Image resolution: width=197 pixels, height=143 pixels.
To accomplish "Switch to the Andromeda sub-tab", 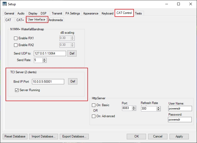I will 56,20.
